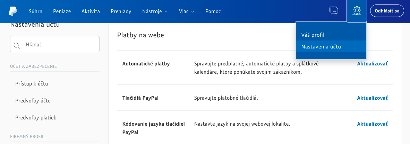
Task: Click Aktualizovať for Automatické platby
Action: pyautogui.click(x=372, y=64)
